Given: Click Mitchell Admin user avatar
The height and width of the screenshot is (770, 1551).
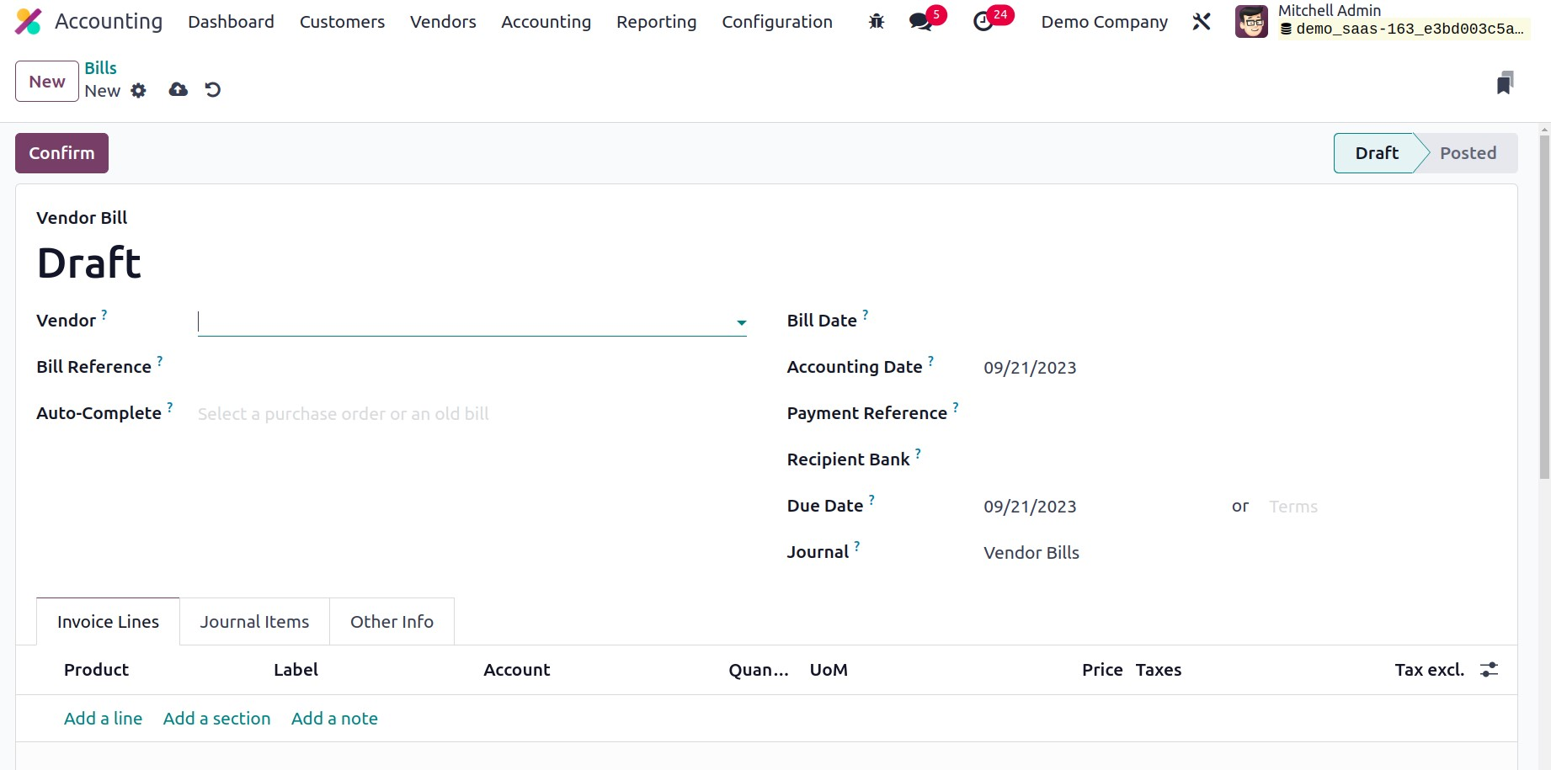Looking at the screenshot, I should [1251, 22].
